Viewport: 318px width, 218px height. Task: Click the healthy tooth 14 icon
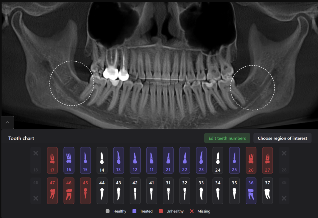tap(102, 160)
